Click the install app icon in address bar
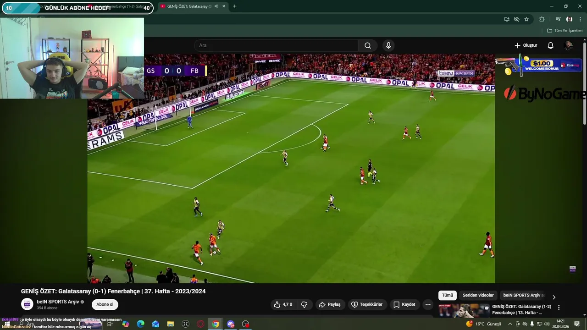This screenshot has width=587, height=330. point(507,19)
